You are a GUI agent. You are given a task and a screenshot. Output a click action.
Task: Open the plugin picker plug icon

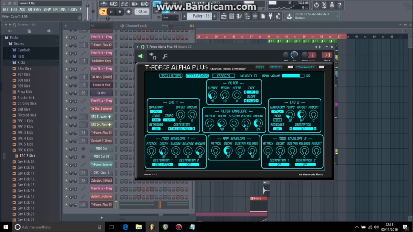tap(271, 16)
